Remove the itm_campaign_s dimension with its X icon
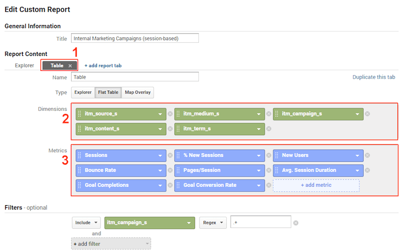 click(x=368, y=114)
